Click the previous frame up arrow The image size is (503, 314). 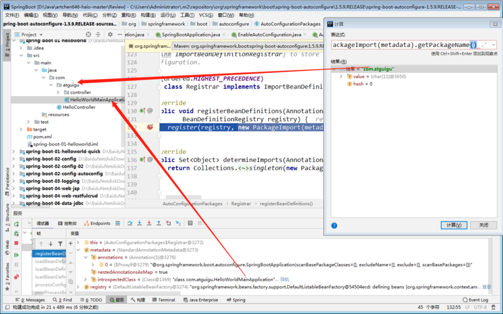click(x=41, y=244)
